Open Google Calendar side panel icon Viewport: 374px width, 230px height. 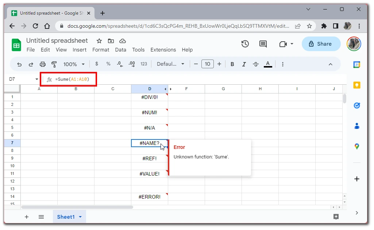pos(356,65)
